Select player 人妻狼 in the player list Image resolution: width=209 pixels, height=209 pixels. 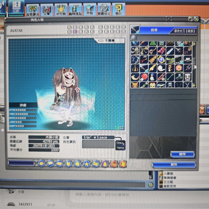pos(168,173)
